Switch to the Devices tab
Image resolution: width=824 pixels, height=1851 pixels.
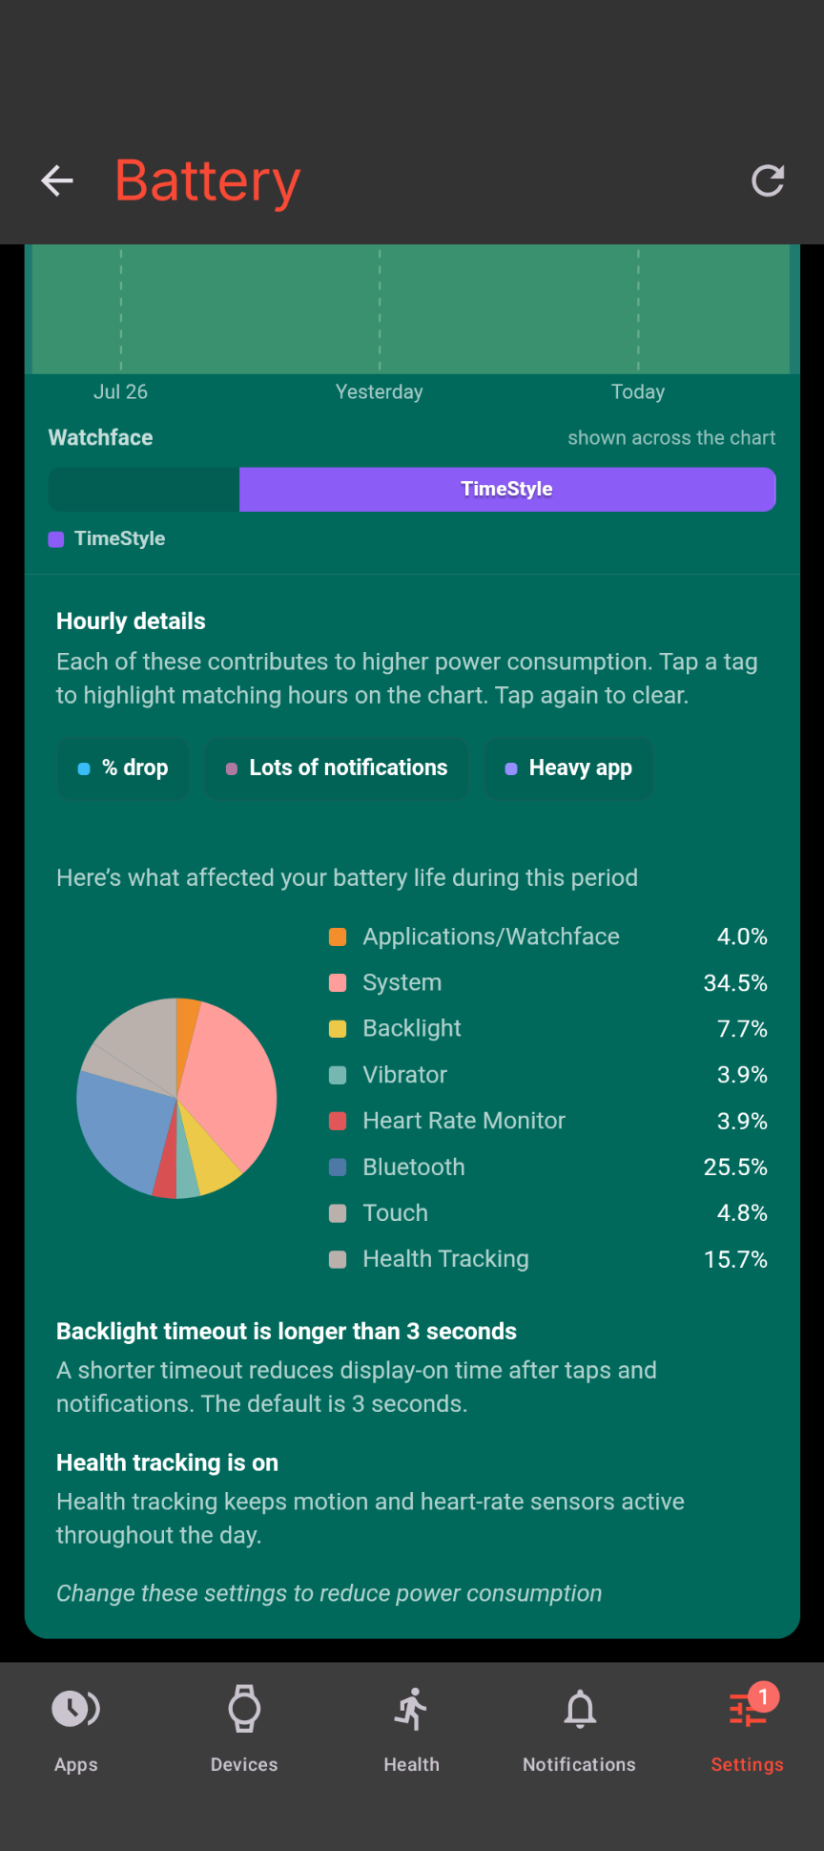pyautogui.click(x=244, y=1730)
